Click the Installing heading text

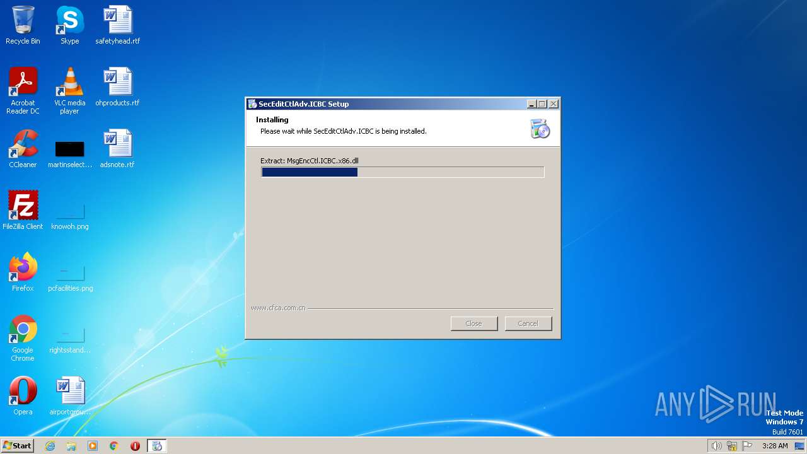[x=272, y=120]
